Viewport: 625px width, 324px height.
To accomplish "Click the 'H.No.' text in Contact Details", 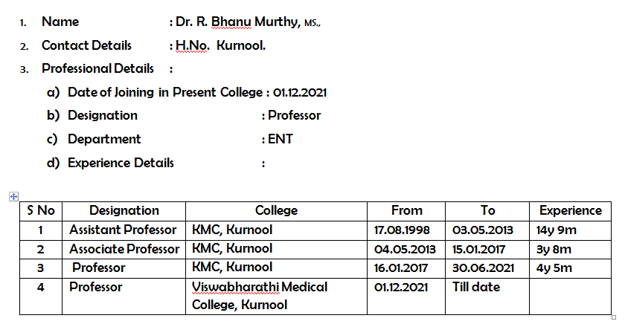I will pyautogui.click(x=193, y=45).
